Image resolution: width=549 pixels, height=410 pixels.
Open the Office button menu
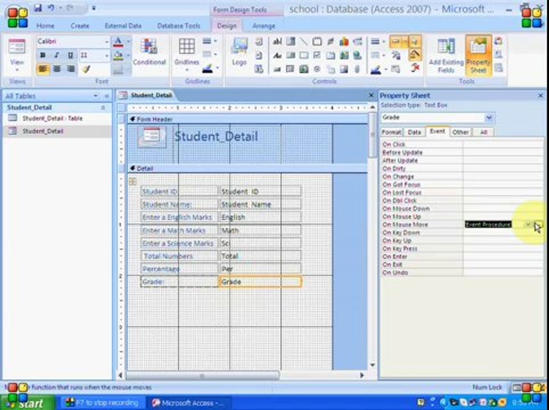click(x=18, y=18)
